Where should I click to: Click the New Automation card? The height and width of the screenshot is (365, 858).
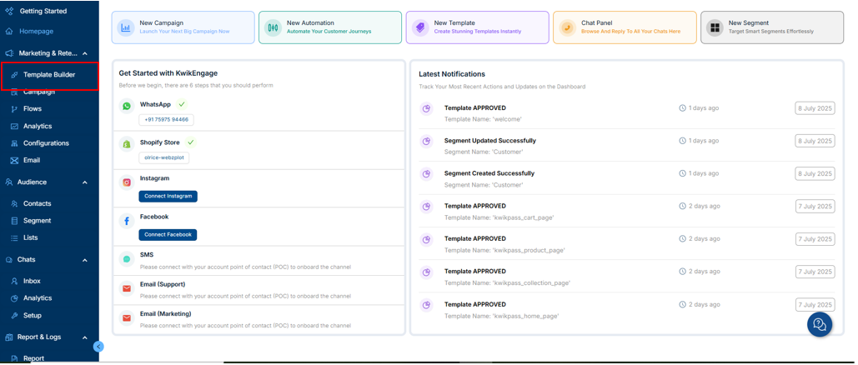click(x=330, y=27)
